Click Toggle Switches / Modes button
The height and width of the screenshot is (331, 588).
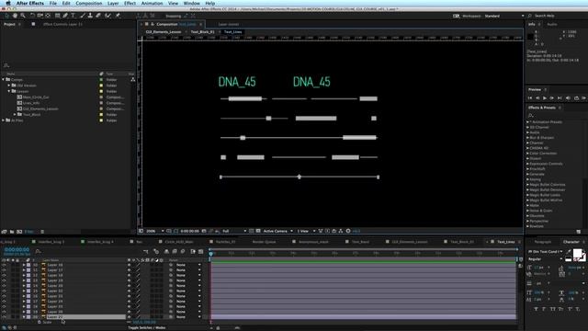(147, 327)
